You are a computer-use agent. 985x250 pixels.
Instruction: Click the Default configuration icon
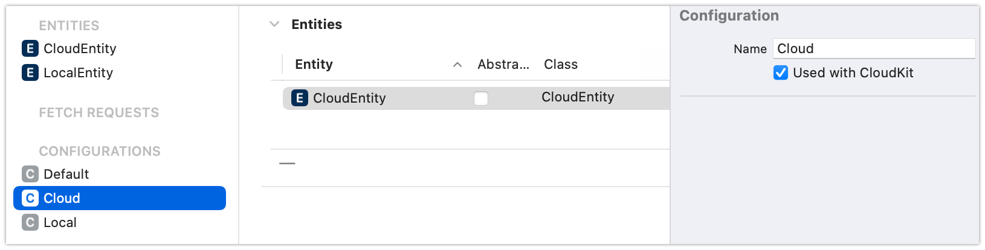tap(30, 174)
